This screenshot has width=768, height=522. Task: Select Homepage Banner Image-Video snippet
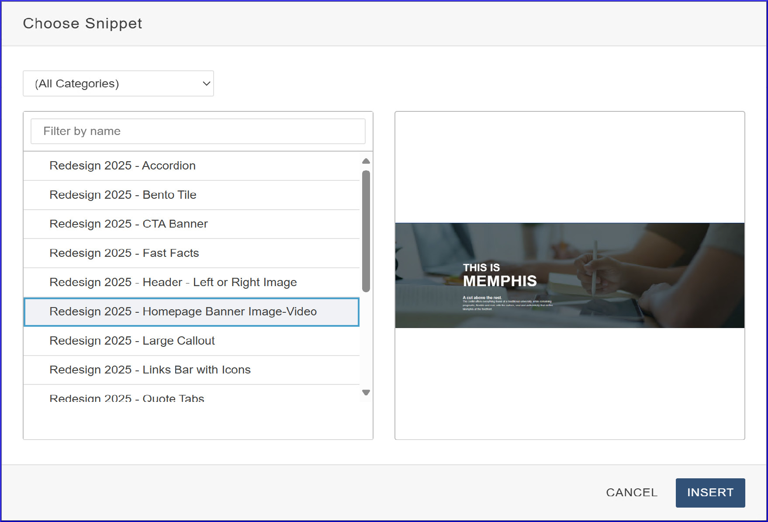pos(183,311)
